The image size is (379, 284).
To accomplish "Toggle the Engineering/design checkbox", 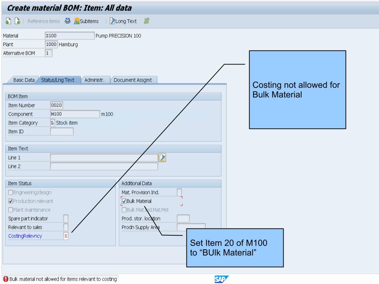I will pyautogui.click(x=10, y=192).
